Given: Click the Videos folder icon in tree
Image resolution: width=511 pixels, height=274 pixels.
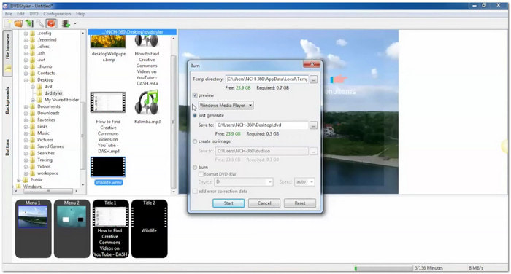Looking at the screenshot, I should [33, 166].
